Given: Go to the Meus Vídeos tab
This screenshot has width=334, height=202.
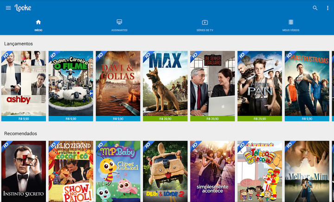Looking at the screenshot, I should pos(291,25).
